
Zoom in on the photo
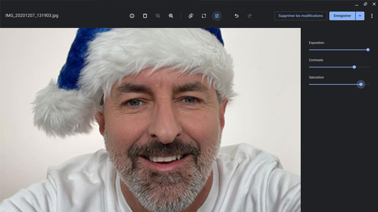(x=171, y=16)
